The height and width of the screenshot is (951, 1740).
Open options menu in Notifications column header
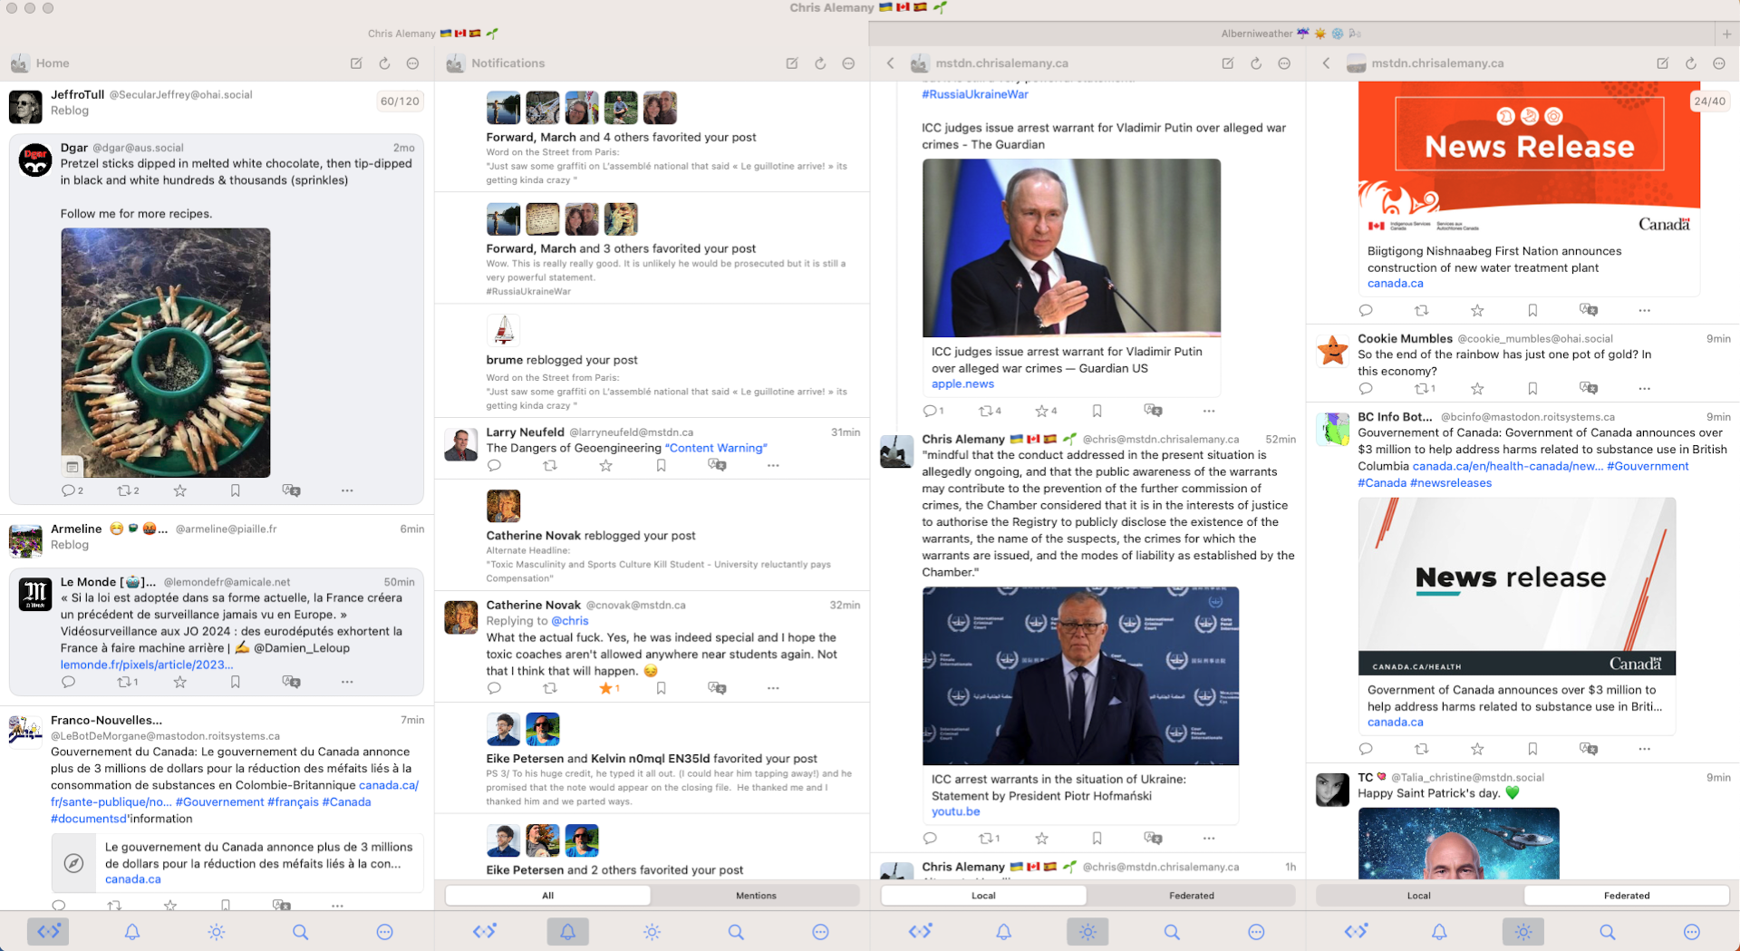coord(848,63)
